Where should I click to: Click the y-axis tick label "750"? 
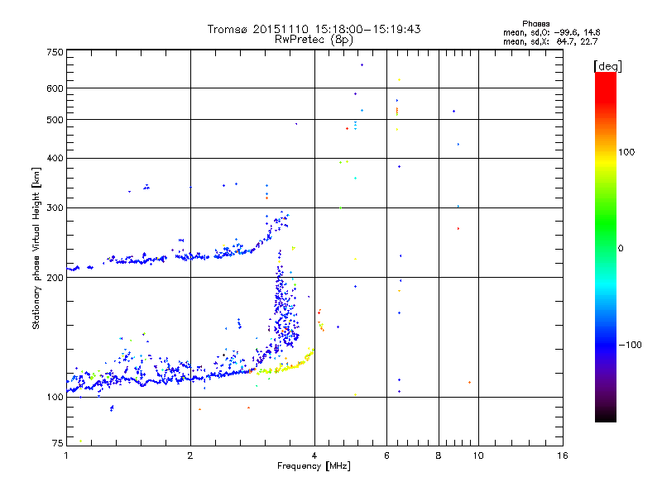55,52
